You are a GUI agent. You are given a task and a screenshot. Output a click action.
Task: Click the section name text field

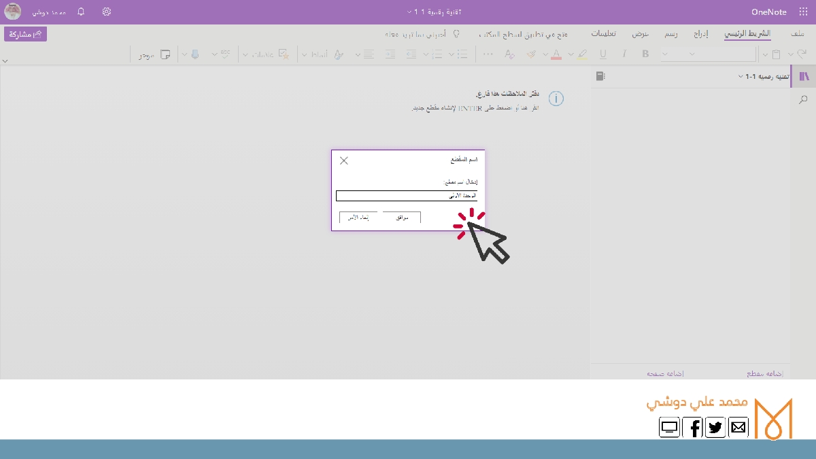tap(407, 196)
